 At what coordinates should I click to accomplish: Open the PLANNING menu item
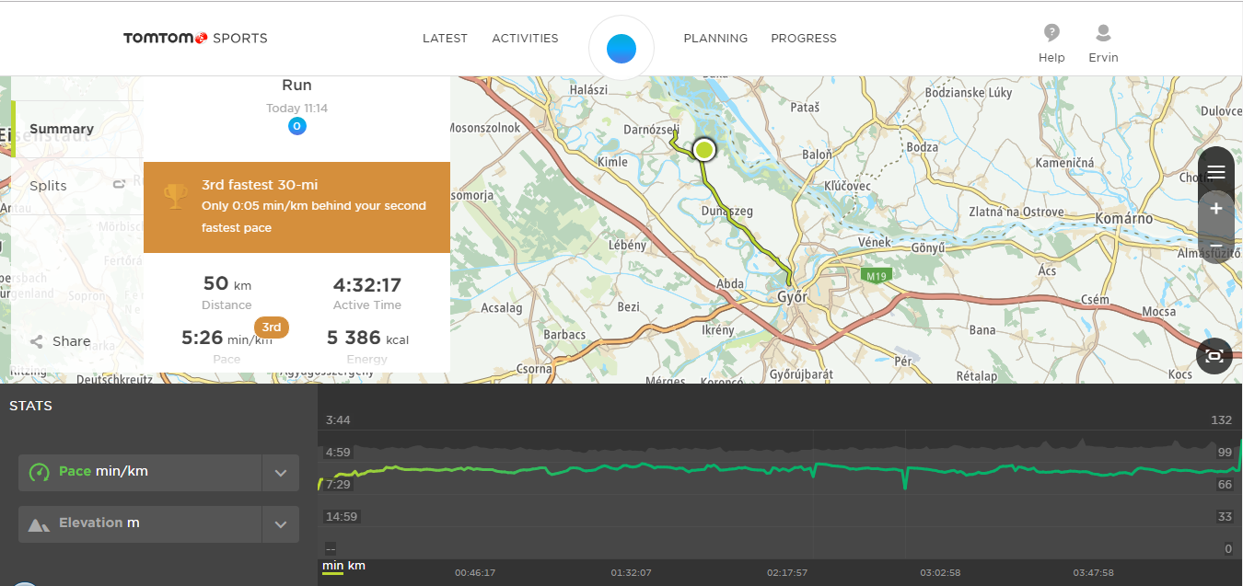click(715, 39)
